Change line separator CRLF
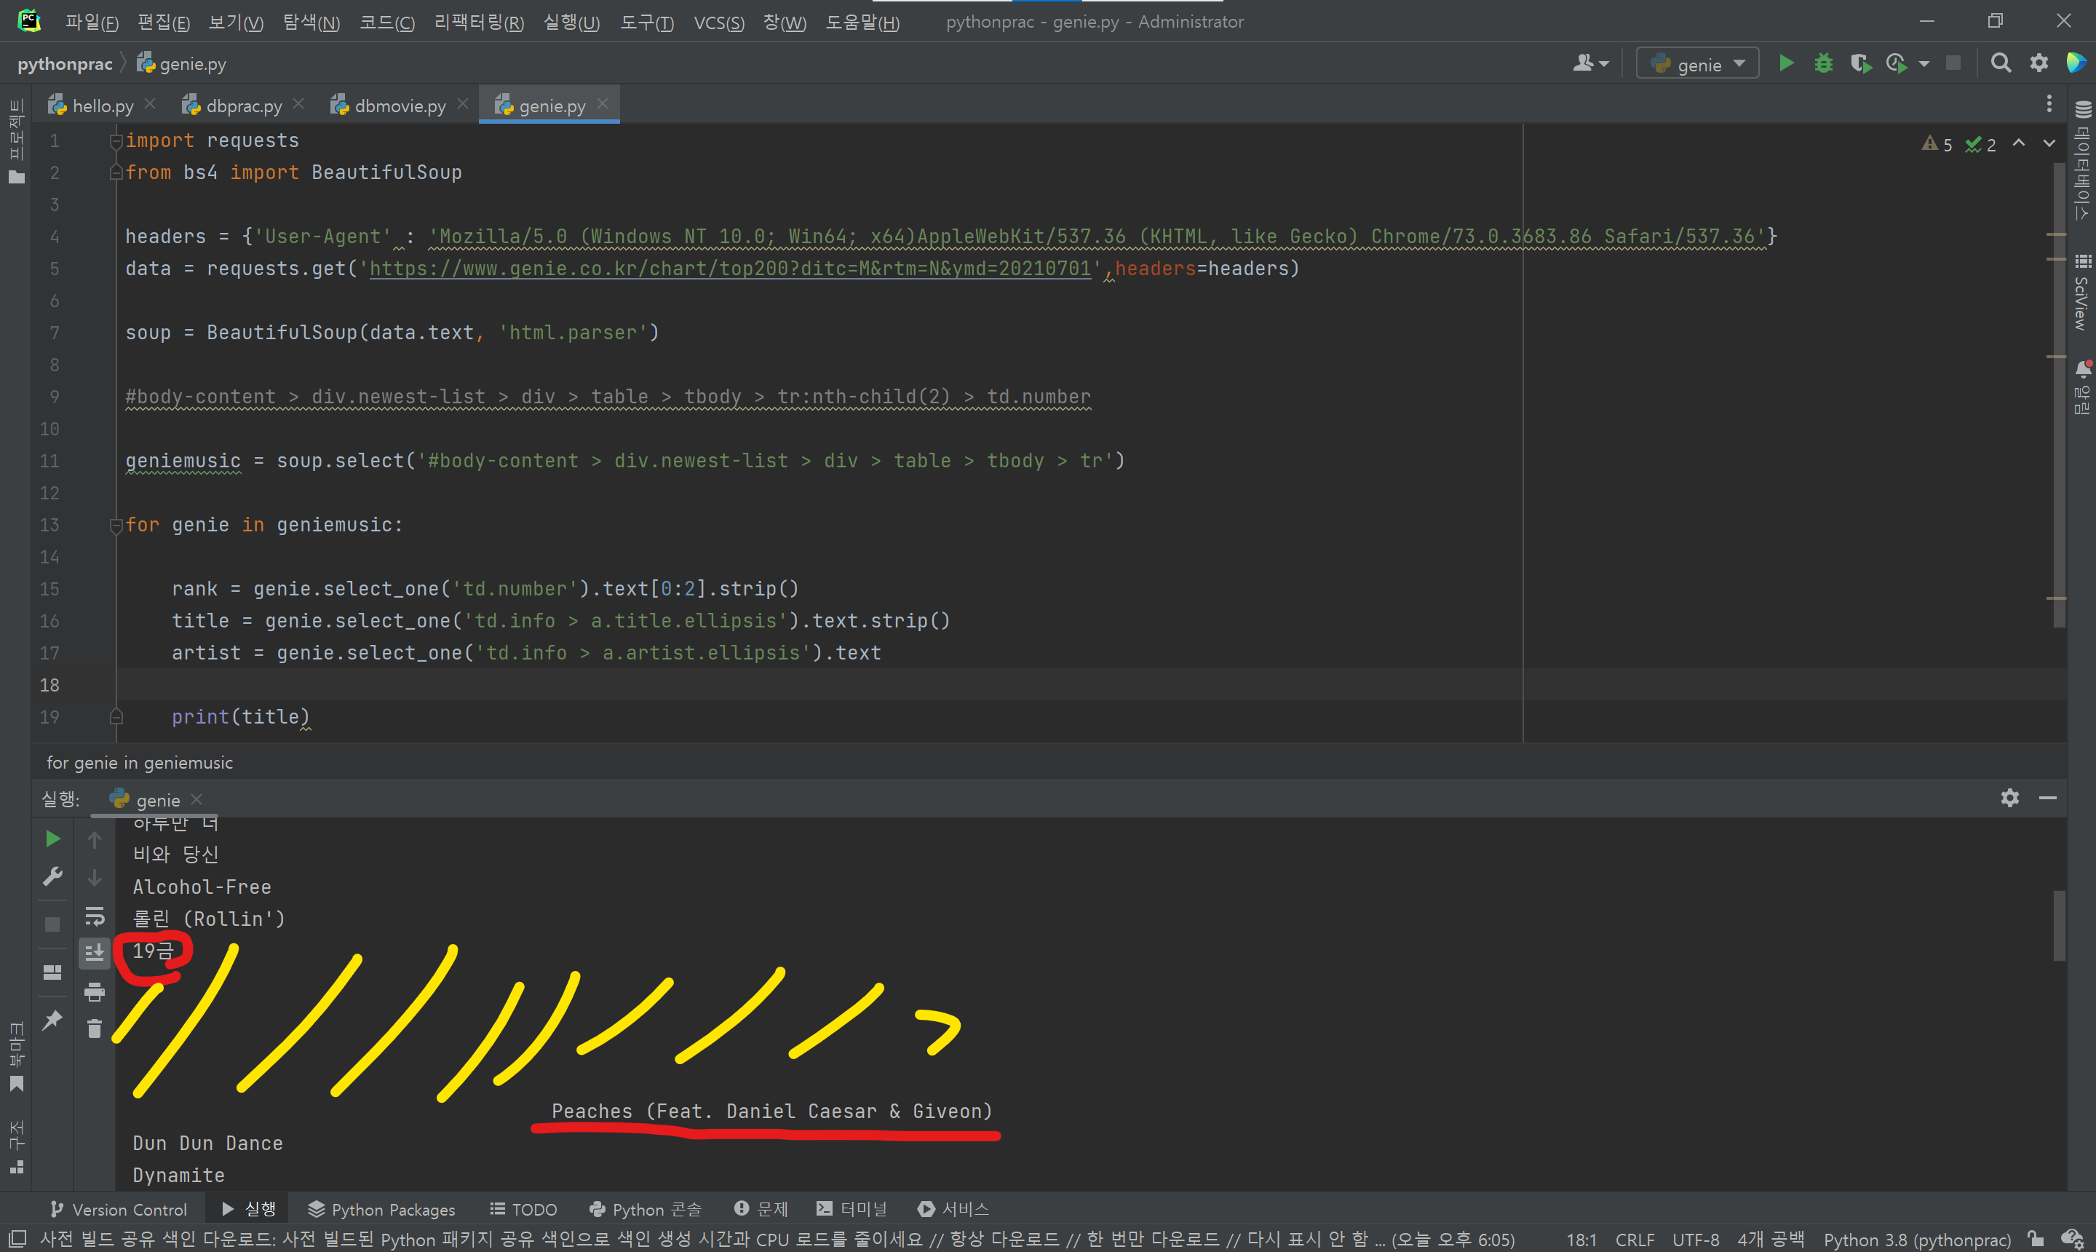The height and width of the screenshot is (1252, 2096). [1635, 1240]
